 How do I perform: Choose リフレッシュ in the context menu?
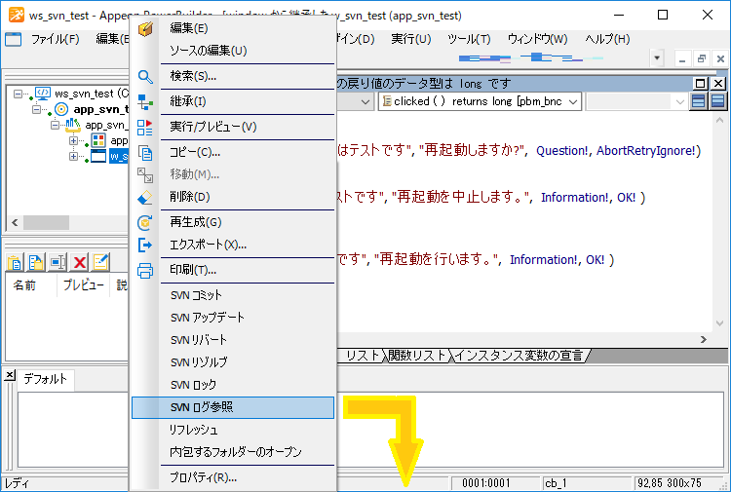tap(233, 430)
